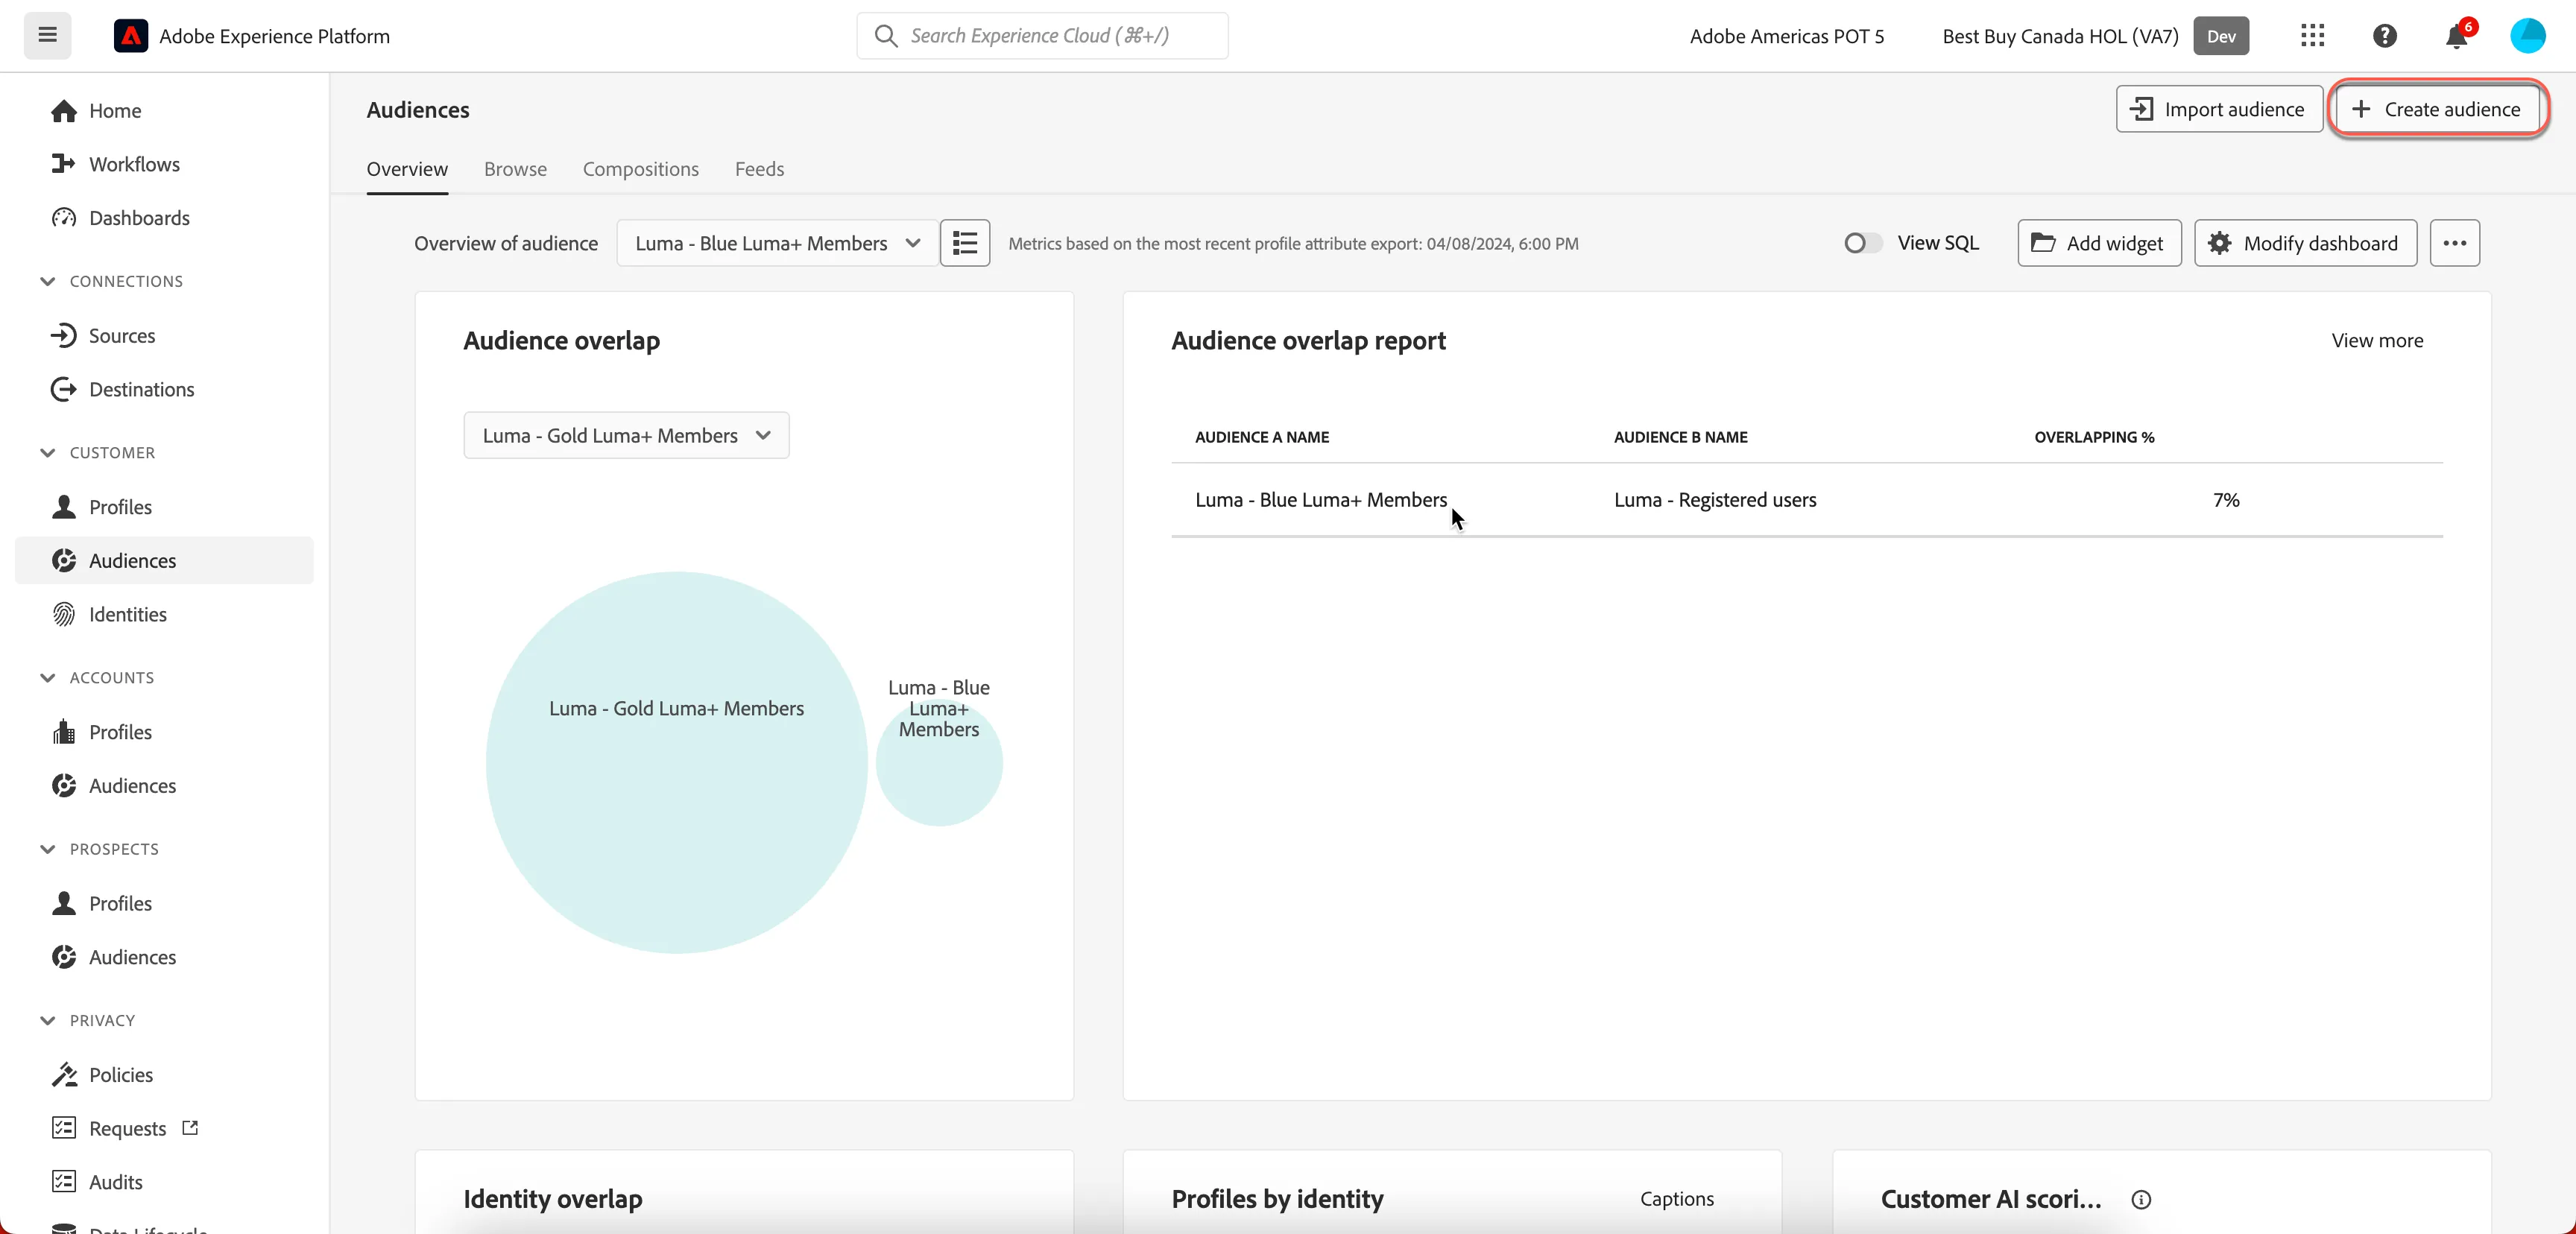Click the Customer AI scoring info icon

[x=2141, y=1199]
